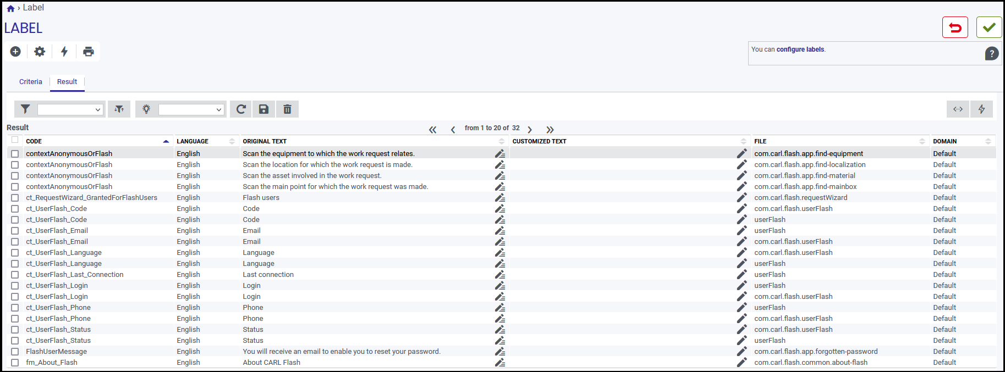The width and height of the screenshot is (1005, 372).
Task: Click the green checkmark validate button
Action: point(989,27)
